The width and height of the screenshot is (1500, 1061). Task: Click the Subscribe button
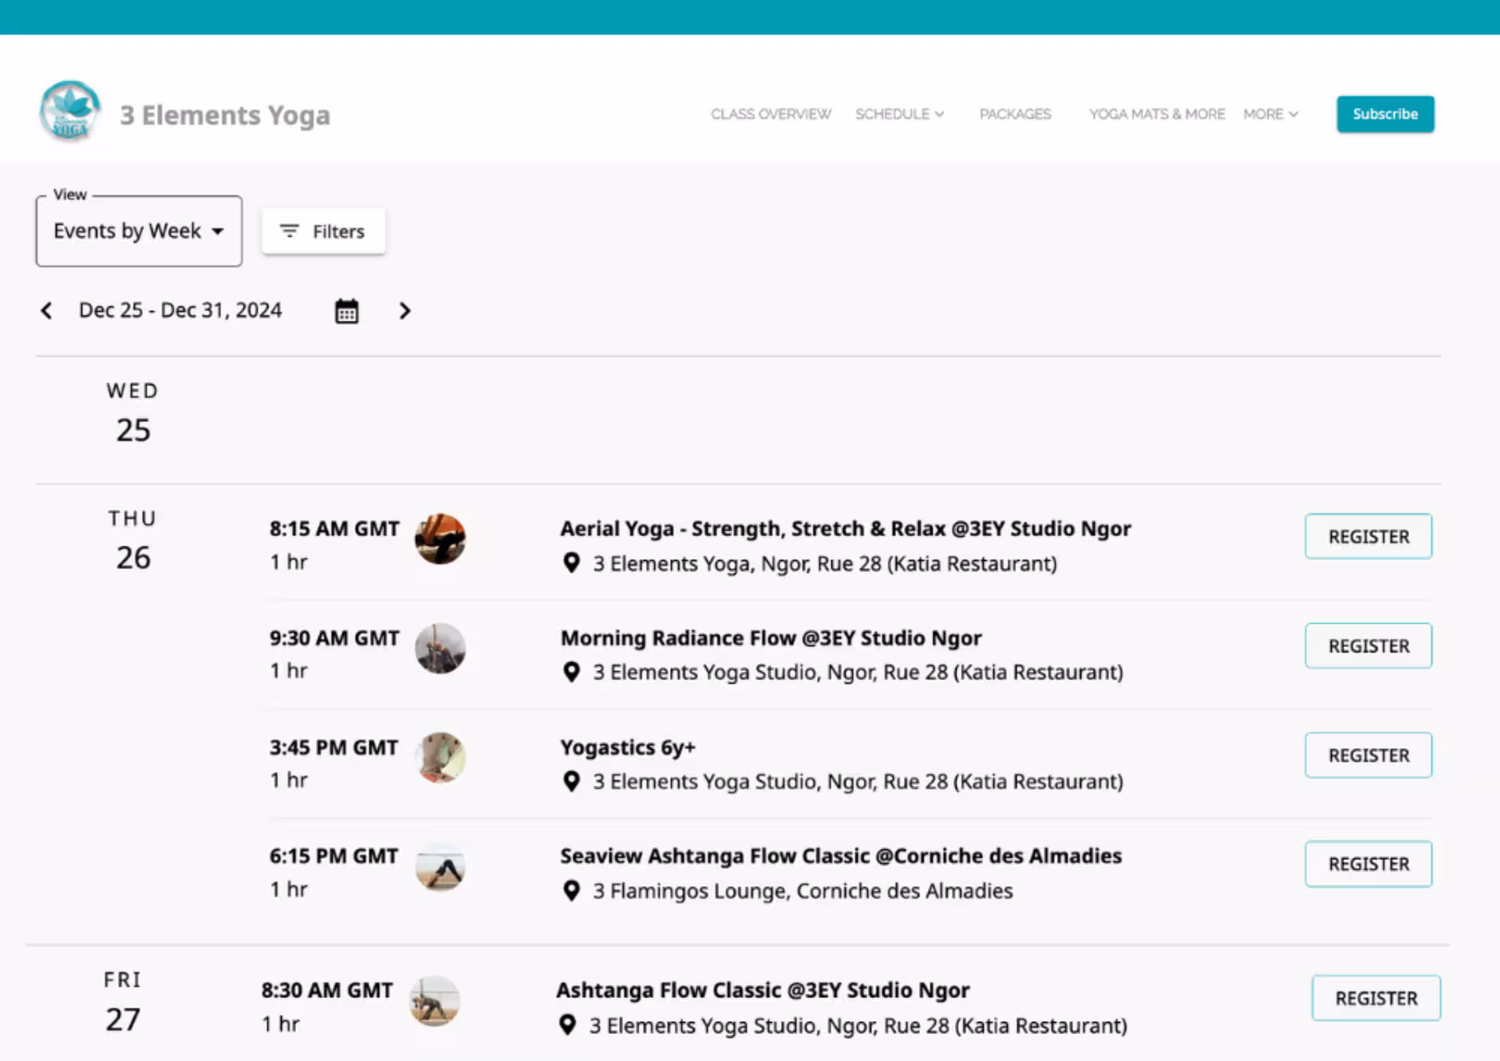click(x=1385, y=114)
